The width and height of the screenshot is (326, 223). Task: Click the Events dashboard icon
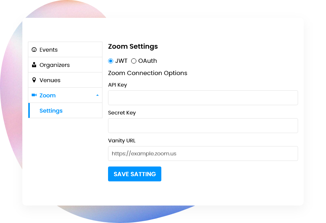click(34, 49)
